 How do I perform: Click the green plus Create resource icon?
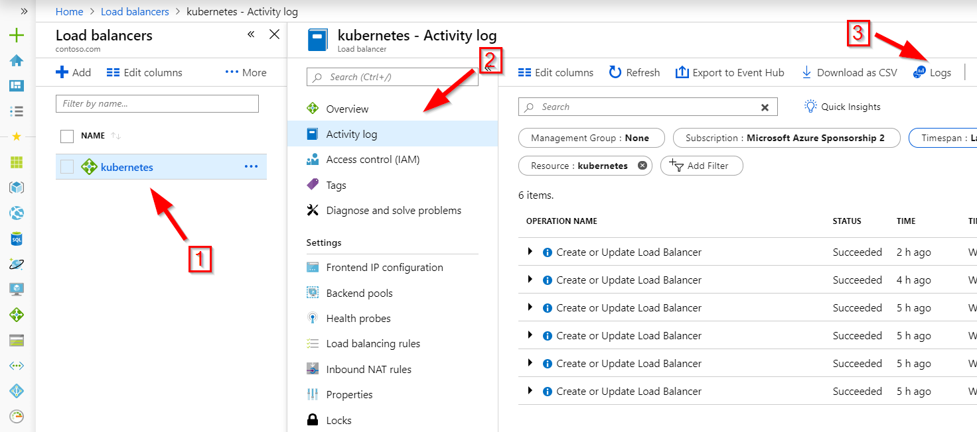[x=17, y=36]
